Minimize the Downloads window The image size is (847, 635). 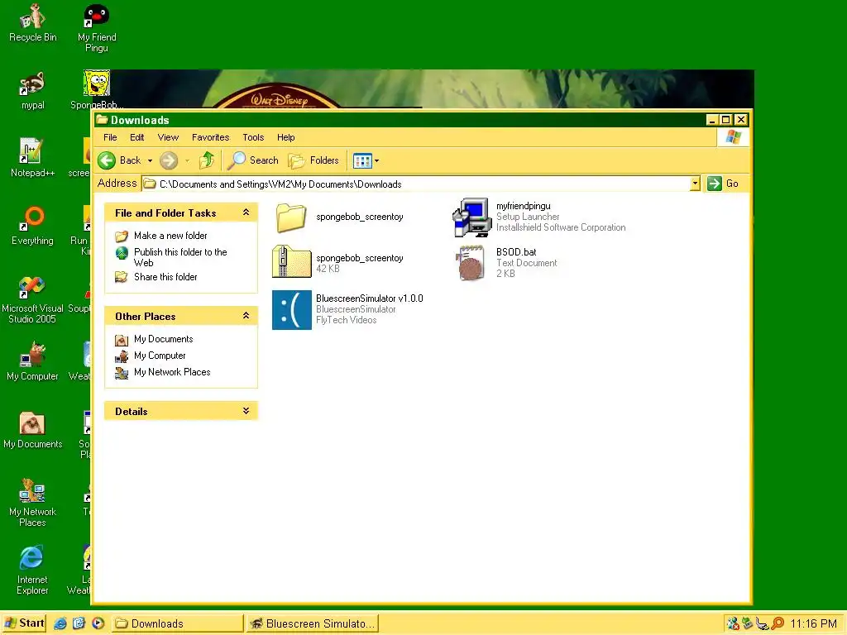[x=712, y=120]
